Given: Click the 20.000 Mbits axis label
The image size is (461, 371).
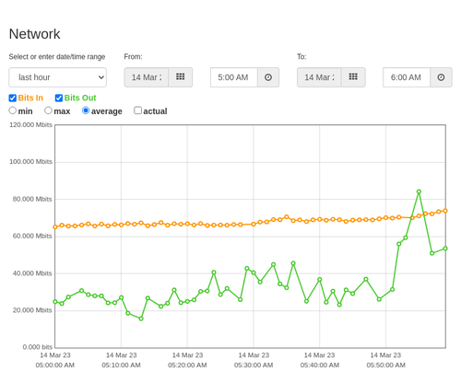Looking at the screenshot, I should pos(32,310).
